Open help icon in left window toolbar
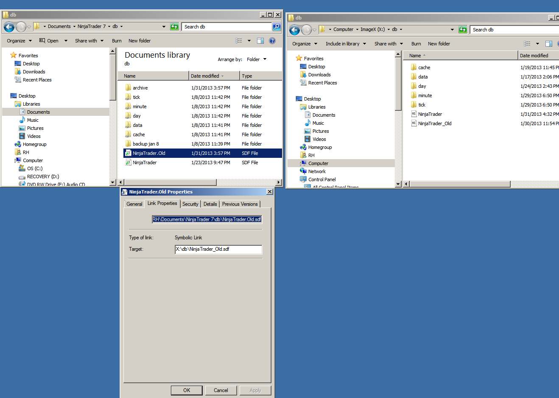The image size is (559, 398). [x=272, y=41]
